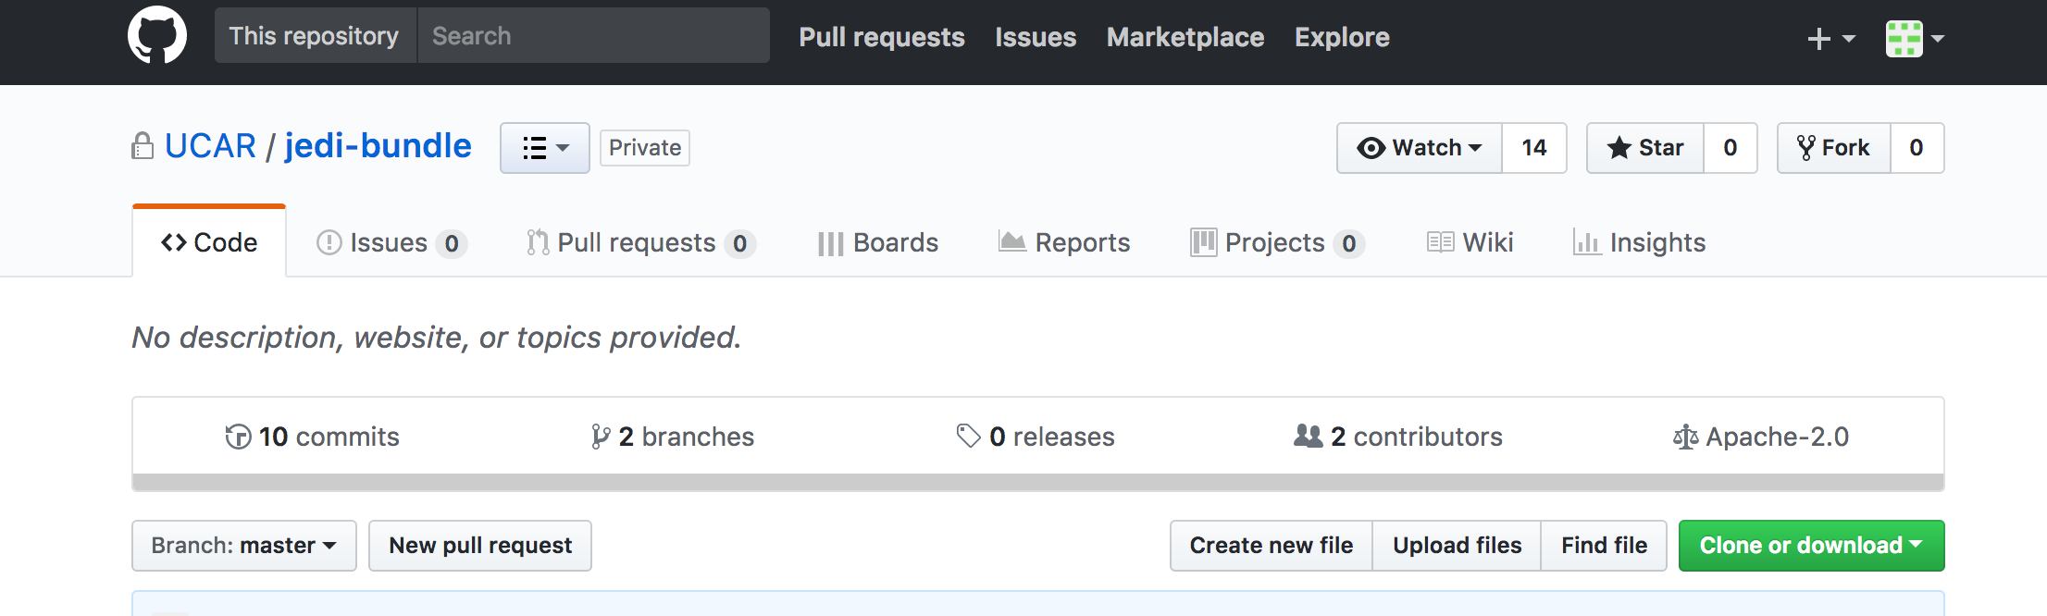Screen dimensions: 2047x616
Task: Open the Watch notifications dropdown
Action: pyautogui.click(x=1419, y=148)
